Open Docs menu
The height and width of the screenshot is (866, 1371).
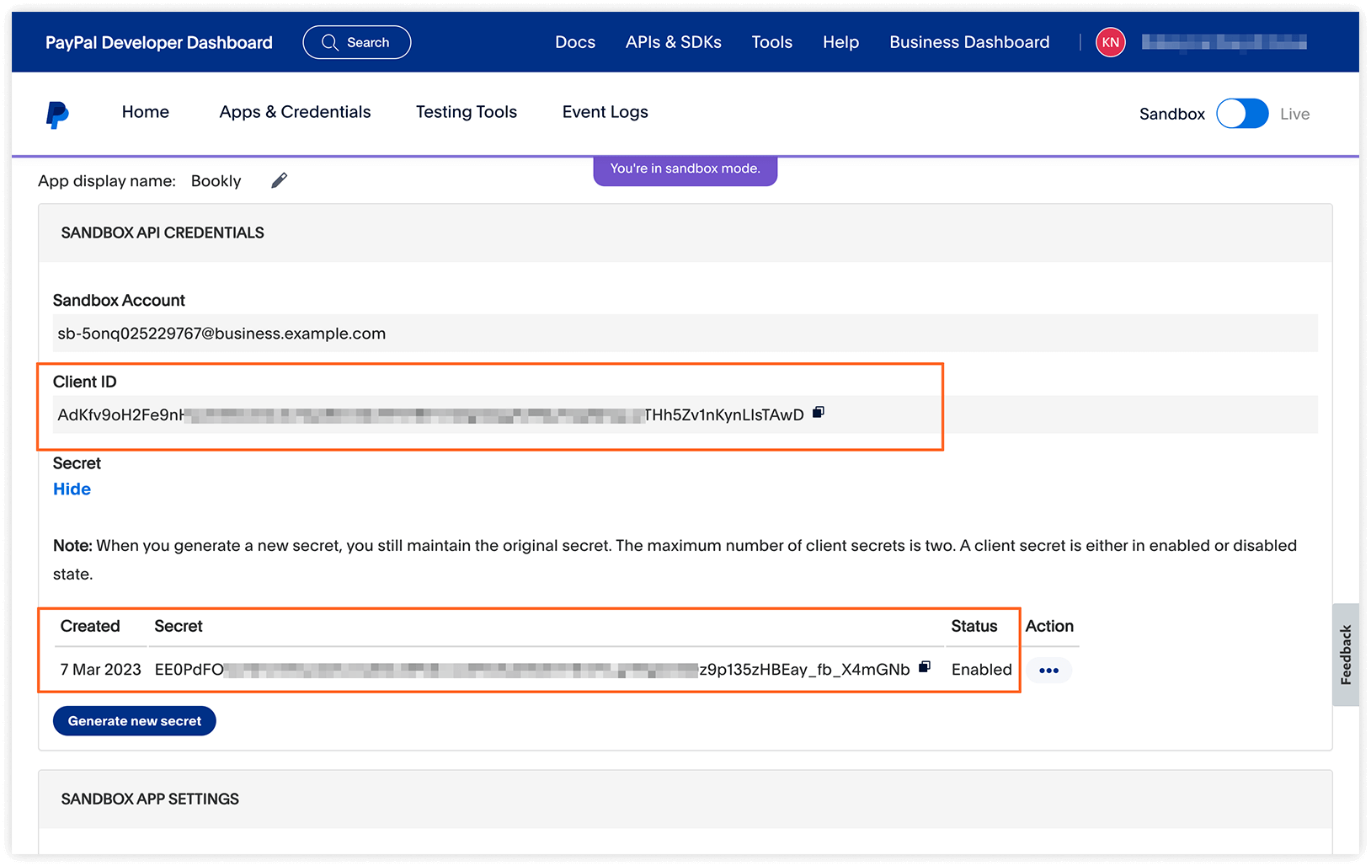pos(575,42)
